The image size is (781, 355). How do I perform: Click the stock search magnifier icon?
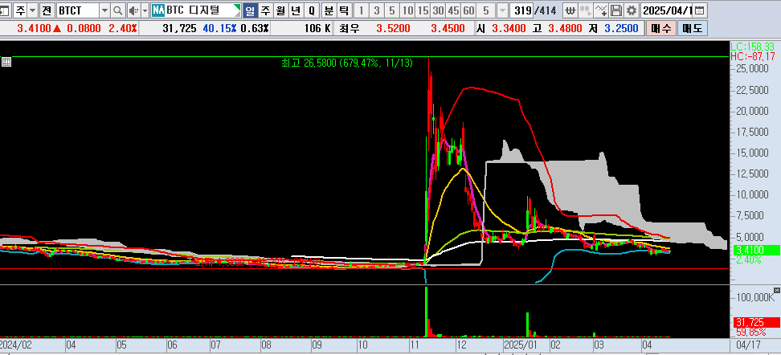[118, 10]
